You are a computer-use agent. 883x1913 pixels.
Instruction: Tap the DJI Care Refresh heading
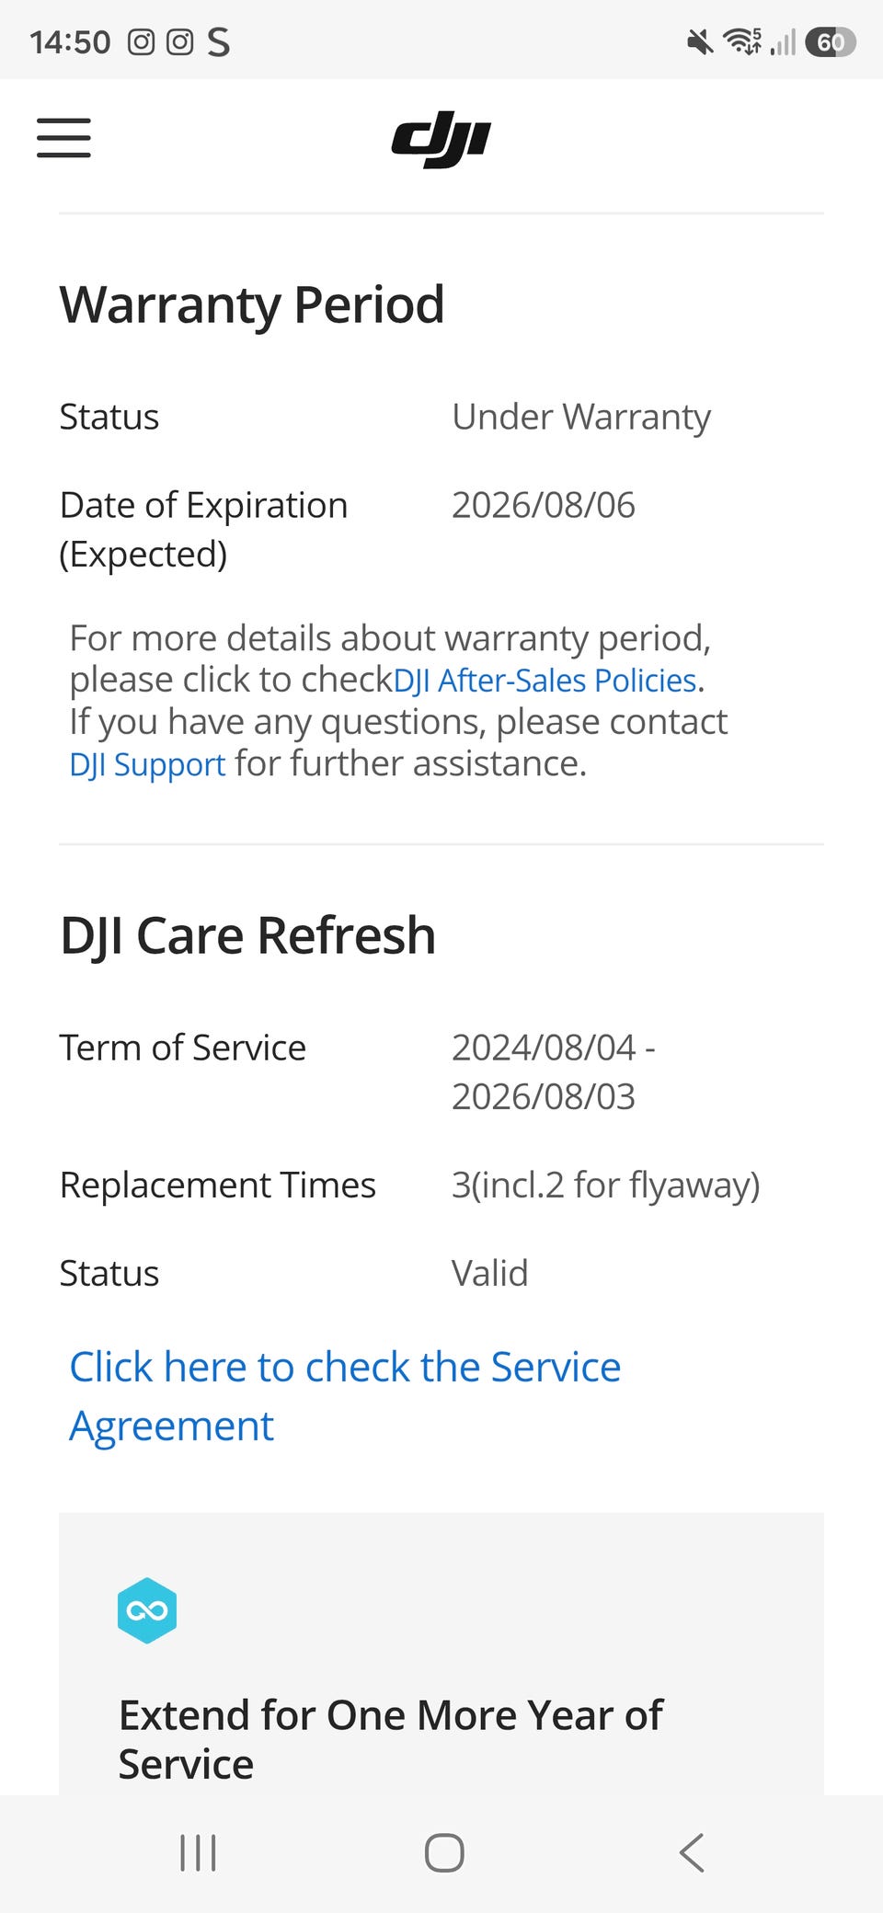(x=247, y=936)
